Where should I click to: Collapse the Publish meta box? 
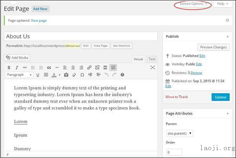pyautogui.click(x=228, y=37)
